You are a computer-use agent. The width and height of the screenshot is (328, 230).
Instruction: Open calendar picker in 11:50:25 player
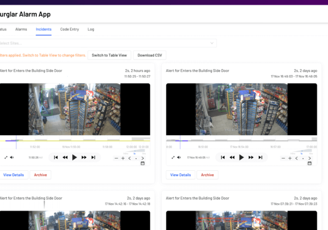click(x=143, y=163)
